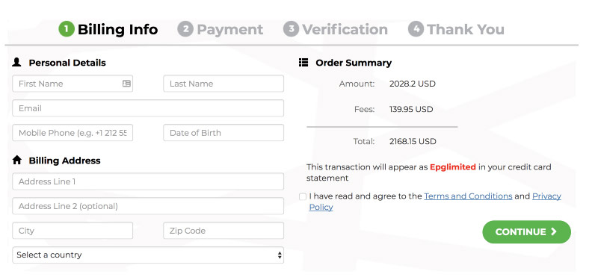Image resolution: width=598 pixels, height=277 pixels.
Task: Open the Privacy Policy link
Action: [435, 202]
